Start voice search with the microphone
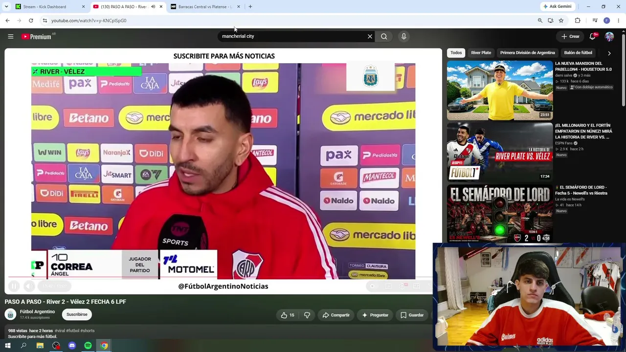The width and height of the screenshot is (626, 352). [403, 36]
